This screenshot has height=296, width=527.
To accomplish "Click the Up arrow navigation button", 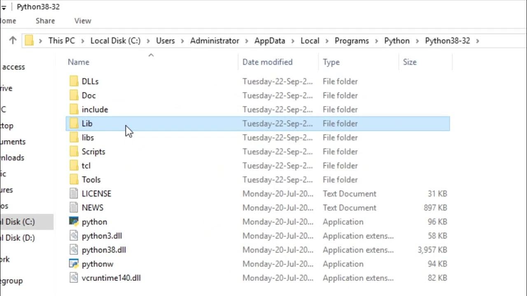I will click(13, 40).
